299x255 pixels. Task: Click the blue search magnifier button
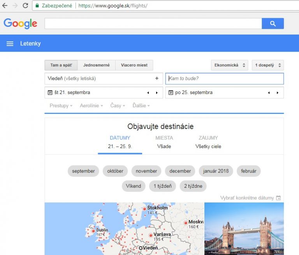tap(273, 24)
